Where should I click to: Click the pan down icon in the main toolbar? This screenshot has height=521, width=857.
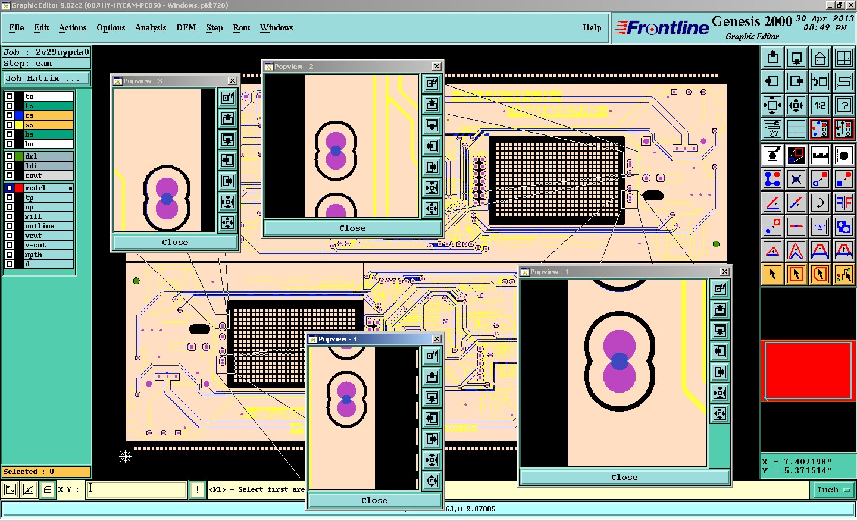tap(796, 58)
